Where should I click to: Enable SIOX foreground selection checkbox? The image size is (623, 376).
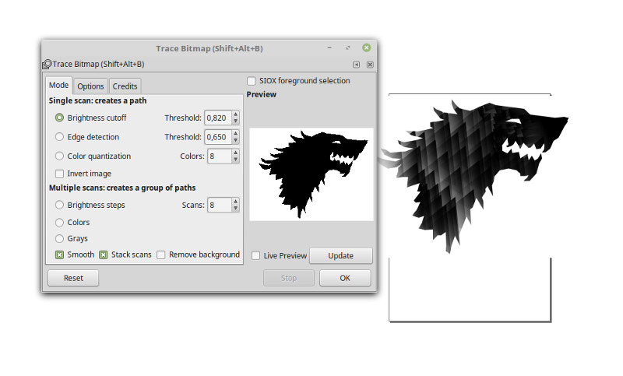[x=251, y=81]
